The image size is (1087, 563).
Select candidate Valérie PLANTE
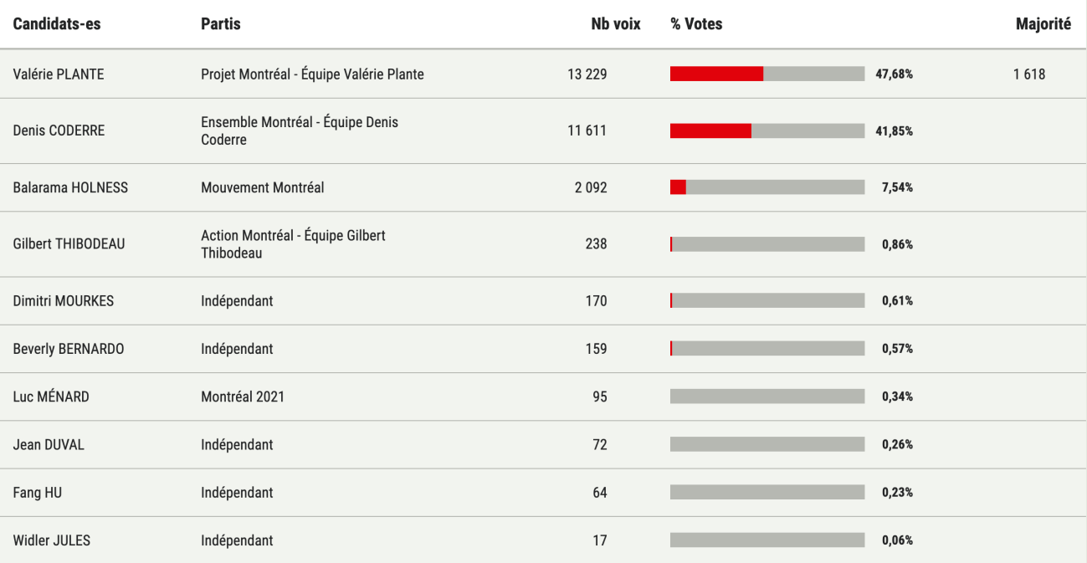pyautogui.click(x=59, y=74)
